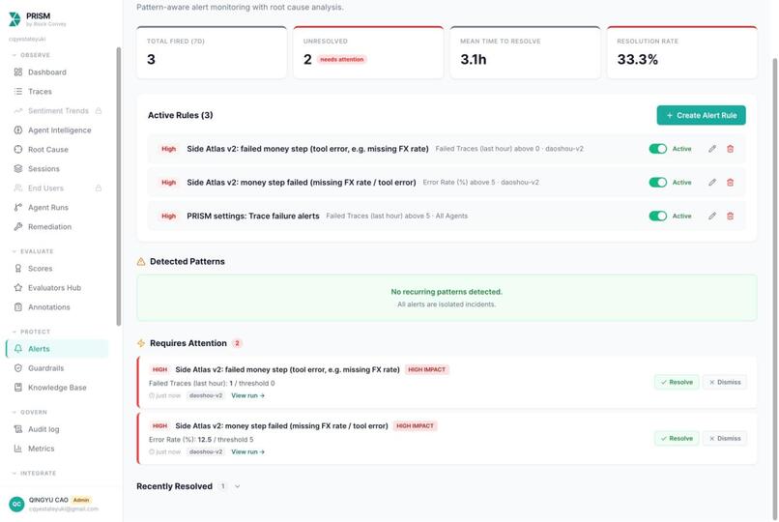Image resolution: width=779 pixels, height=522 pixels.
Task: Click the sidebar scrollbar
Action: click(x=118, y=187)
